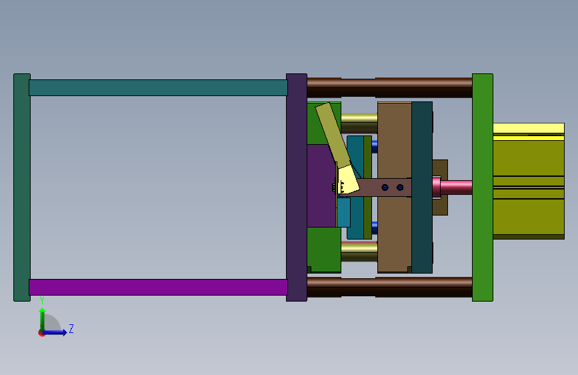Select the dark purple vertical center plate
This screenshot has width=578, height=375.
(297, 187)
